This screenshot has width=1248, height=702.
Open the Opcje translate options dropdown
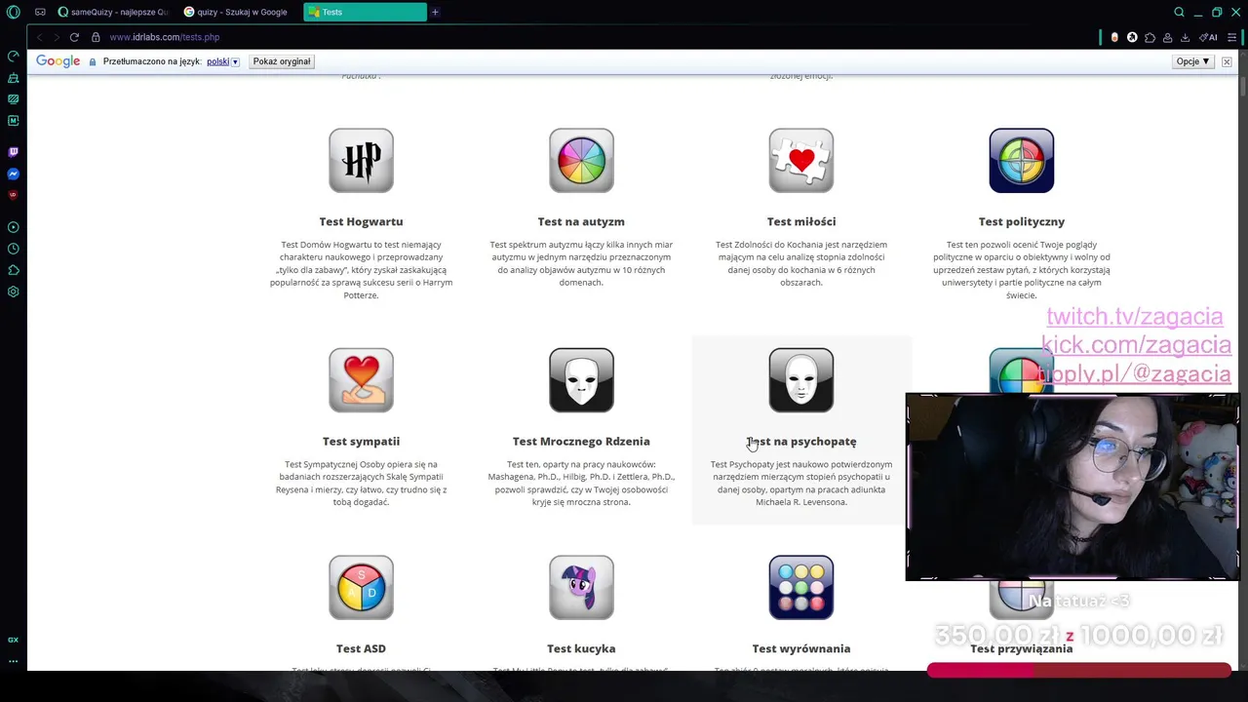pyautogui.click(x=1192, y=61)
